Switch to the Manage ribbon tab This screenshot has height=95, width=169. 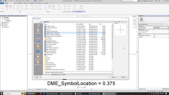(20, 3)
